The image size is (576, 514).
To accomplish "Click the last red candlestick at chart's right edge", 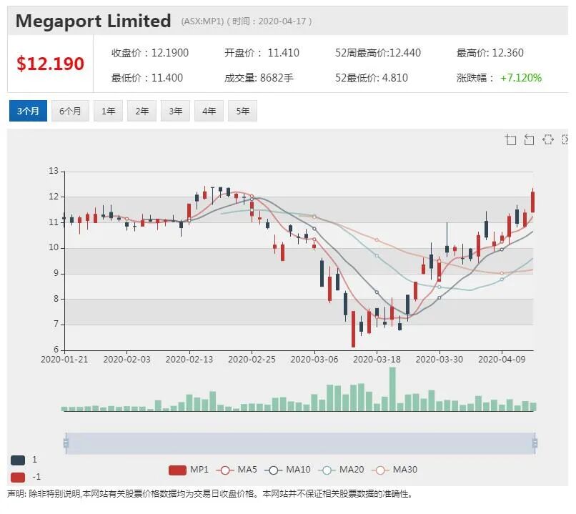I will point(532,202).
